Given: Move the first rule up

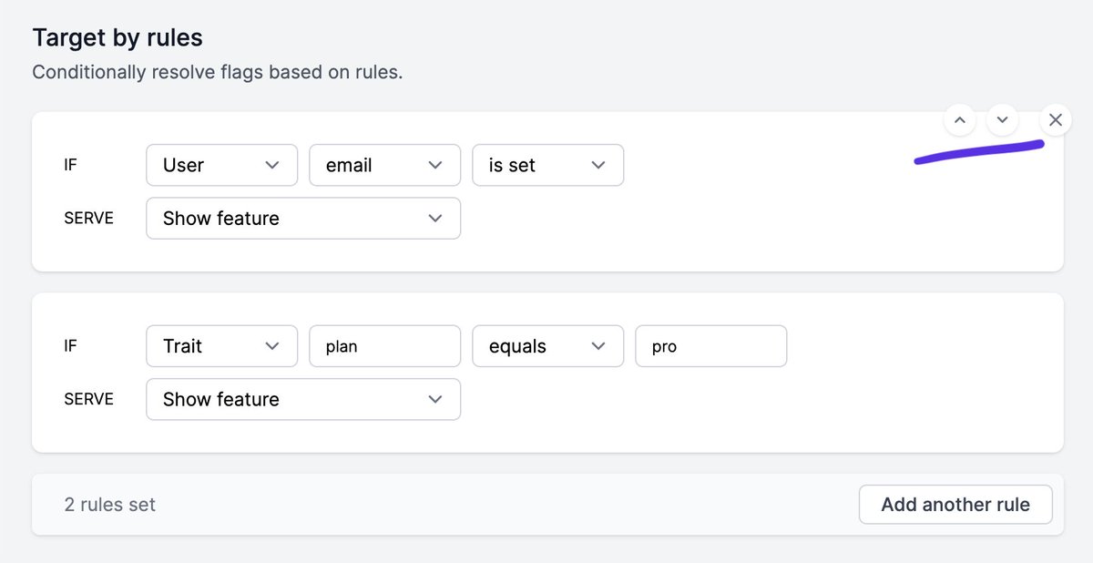Looking at the screenshot, I should pos(959,119).
